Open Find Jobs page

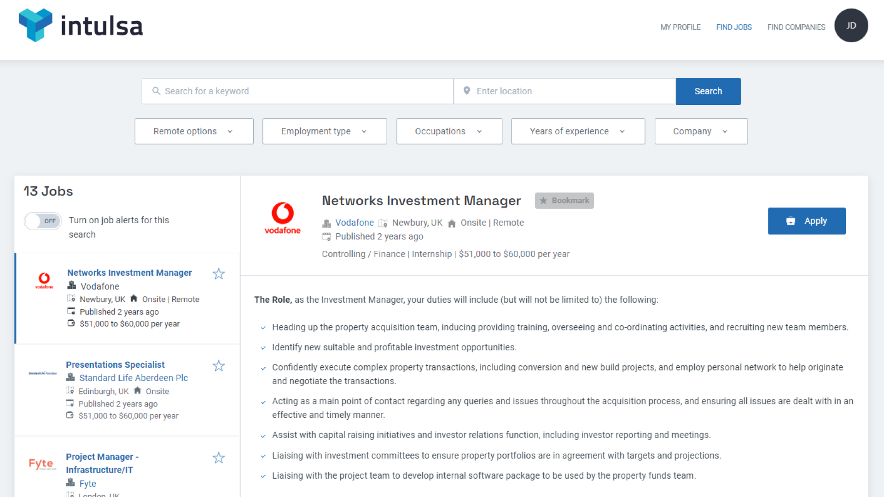(x=733, y=27)
